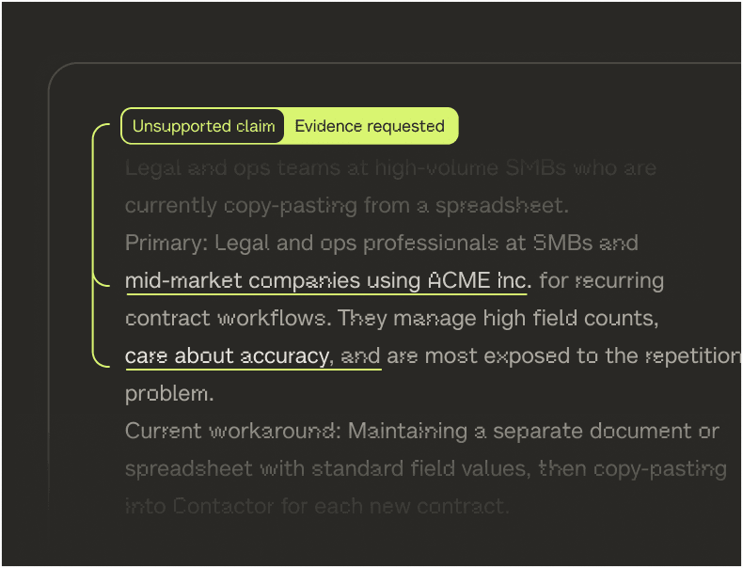Viewport: 743px width, 568px height.
Task: Click the faded line "into Contactor for each new contract."
Action: tap(317, 506)
